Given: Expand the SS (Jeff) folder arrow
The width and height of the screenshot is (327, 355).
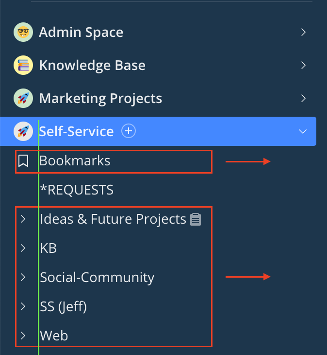Looking at the screenshot, I should tap(23, 306).
